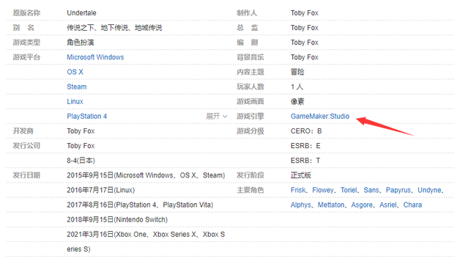Click the 游戏引擎 field label
The width and height of the screenshot is (468, 264).
click(250, 117)
